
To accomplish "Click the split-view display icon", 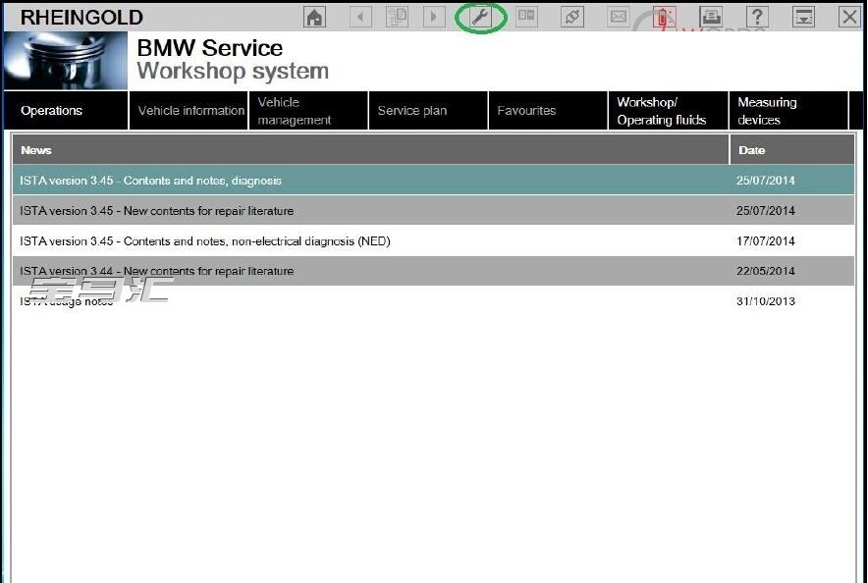I will (526, 17).
